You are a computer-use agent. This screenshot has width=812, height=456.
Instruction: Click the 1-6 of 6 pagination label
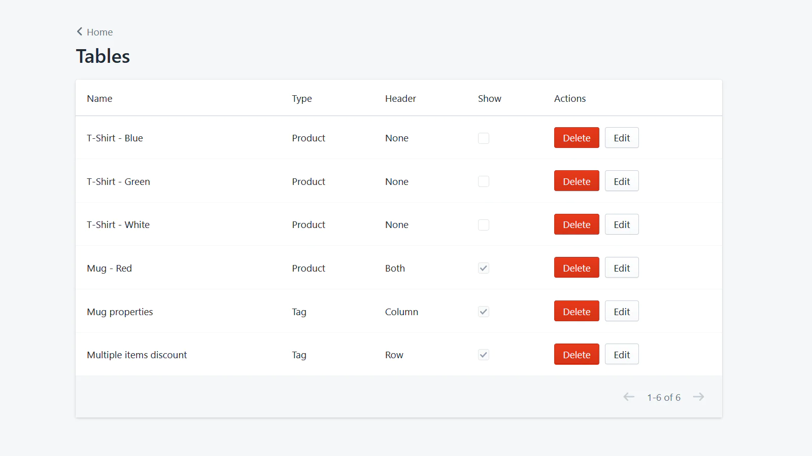point(663,397)
